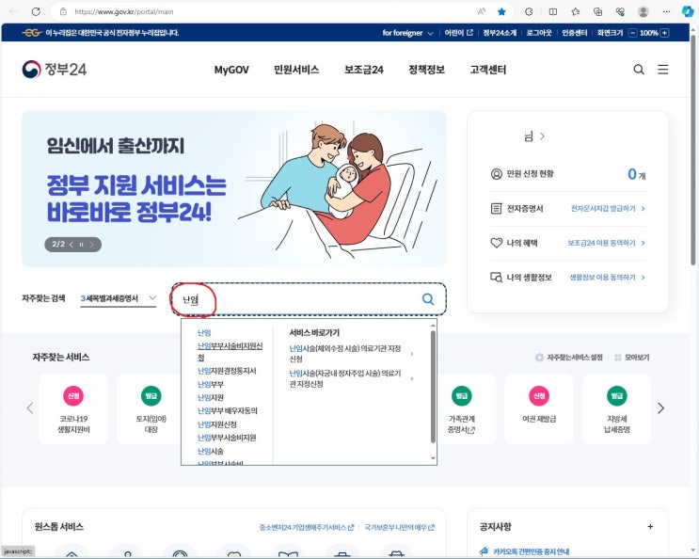Go to next banner slide

[x=91, y=245]
